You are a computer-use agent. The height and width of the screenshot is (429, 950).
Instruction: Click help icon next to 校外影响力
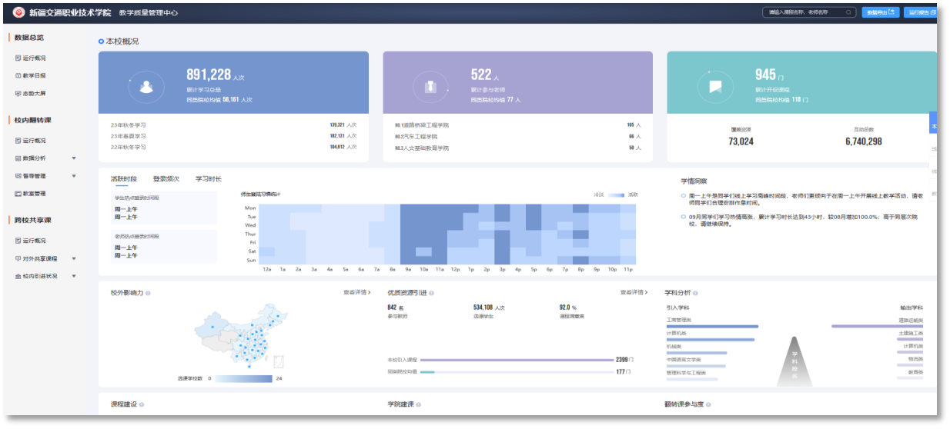click(148, 293)
